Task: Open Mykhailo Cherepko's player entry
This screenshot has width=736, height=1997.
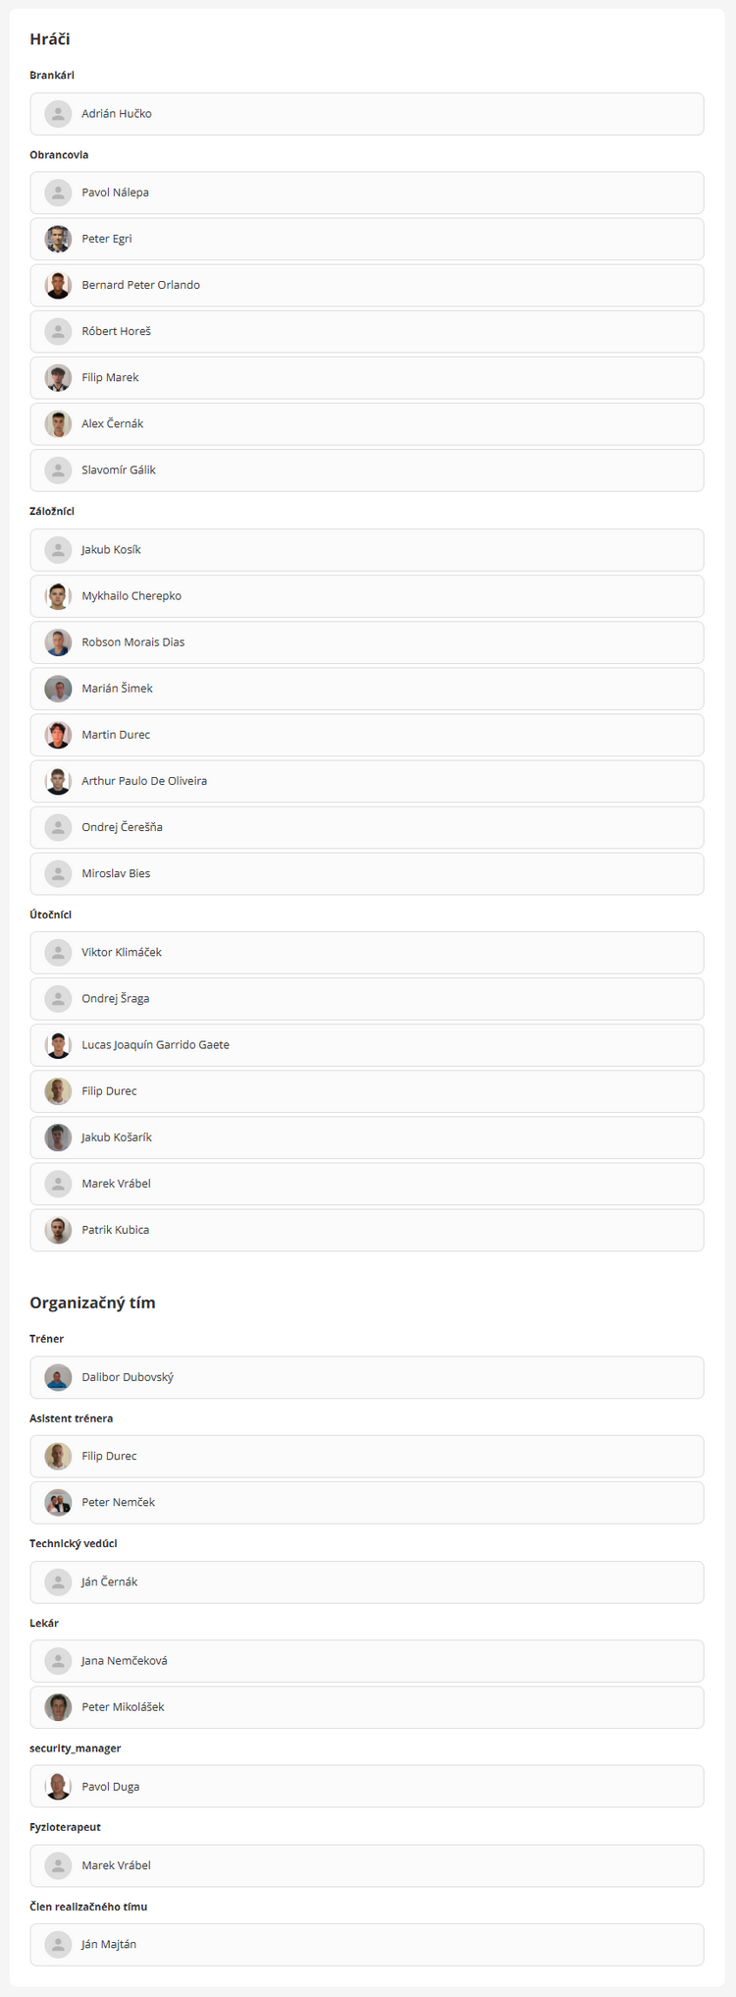Action: pyautogui.click(x=367, y=596)
